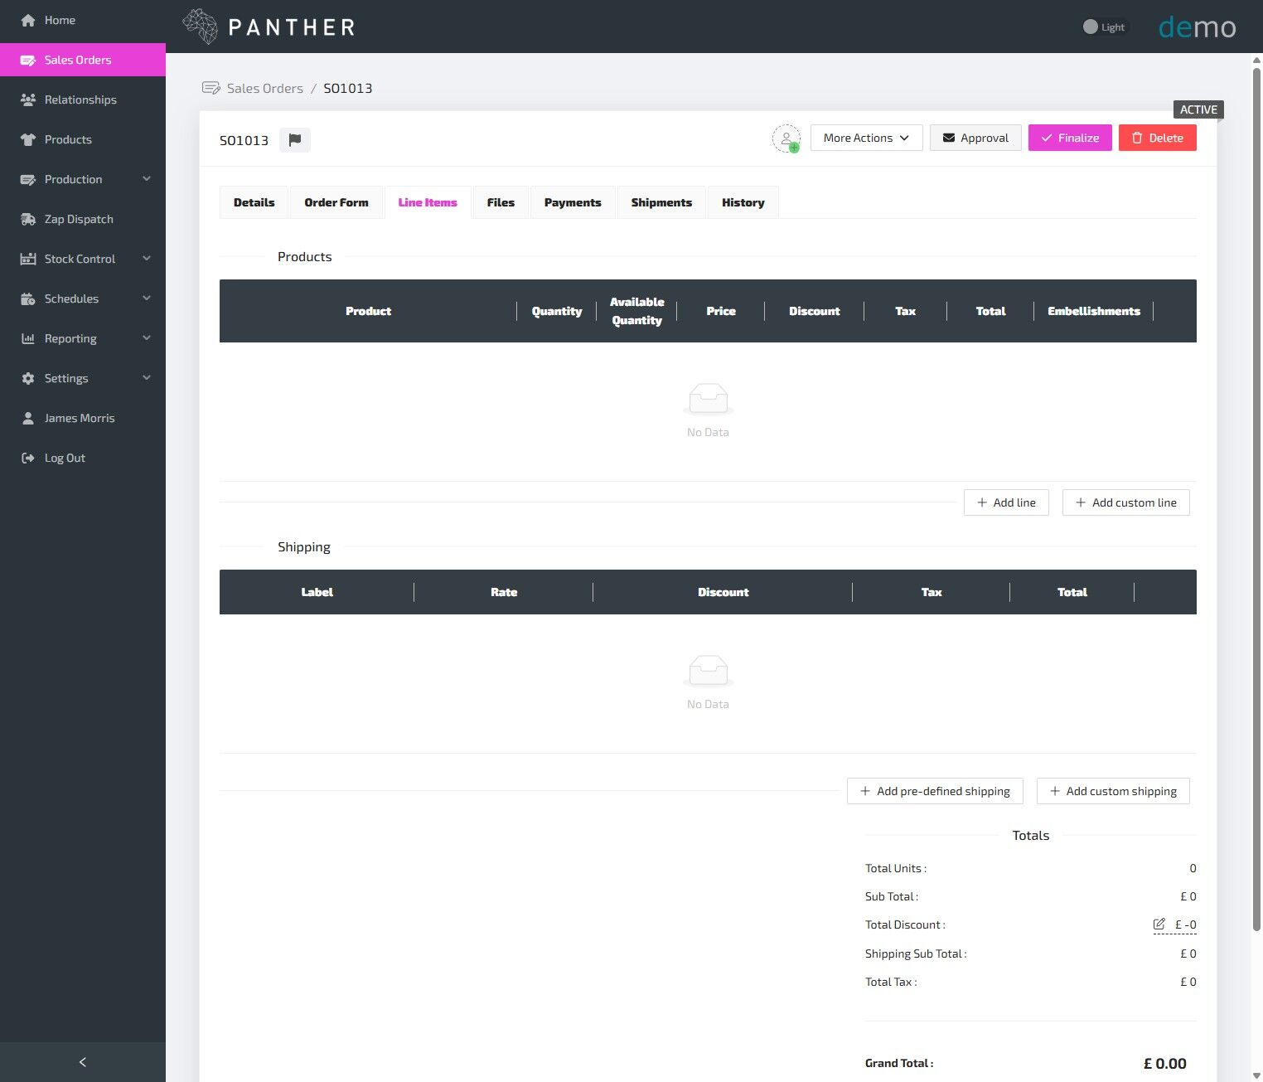This screenshot has height=1082, width=1263.
Task: Click the Reporting chart icon
Action: tap(28, 338)
